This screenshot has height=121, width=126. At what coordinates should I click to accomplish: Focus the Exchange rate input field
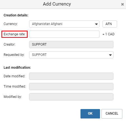(64, 34)
